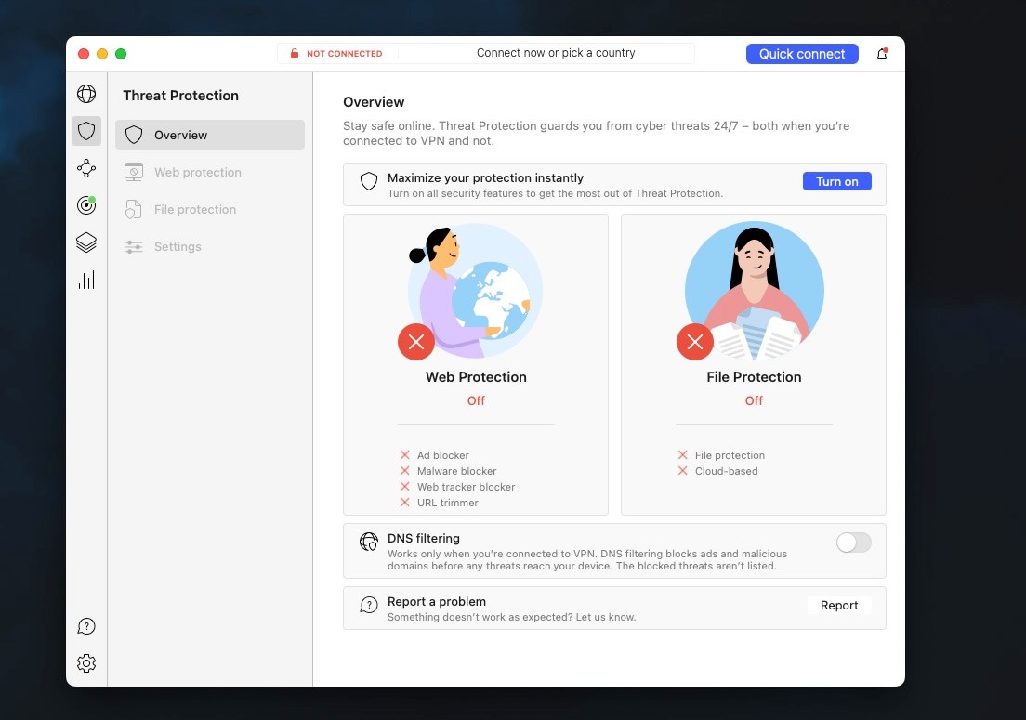Click the Overview page heading
This screenshot has height=720, width=1026.
(374, 102)
